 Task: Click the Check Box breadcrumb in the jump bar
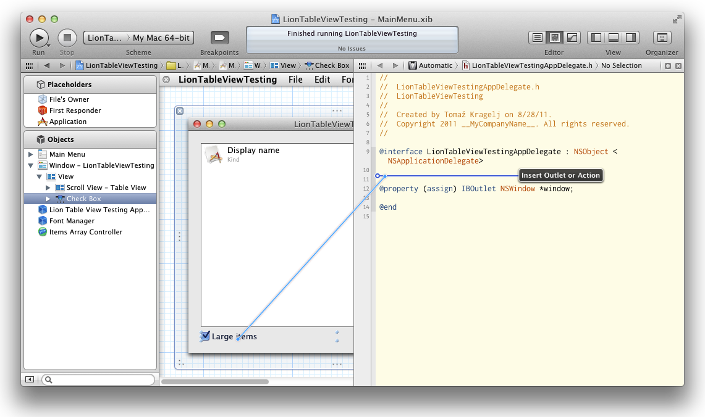pos(327,65)
